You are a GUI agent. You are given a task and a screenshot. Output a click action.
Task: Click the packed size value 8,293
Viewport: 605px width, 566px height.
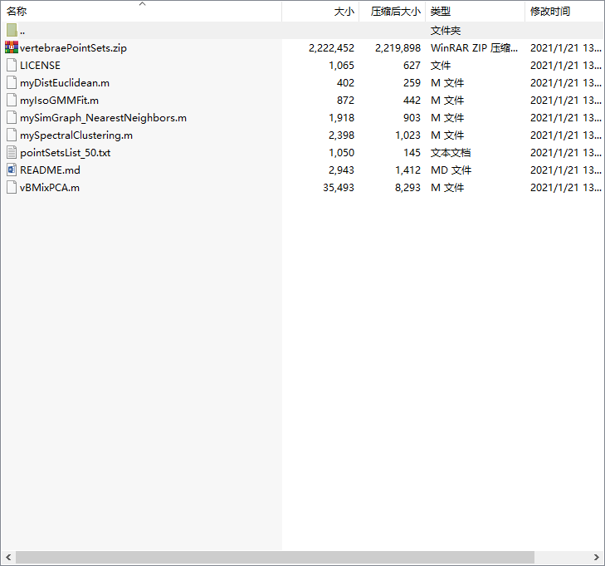tap(407, 187)
